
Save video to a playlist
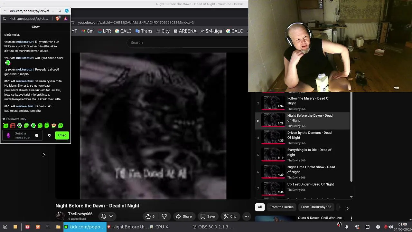(x=207, y=217)
